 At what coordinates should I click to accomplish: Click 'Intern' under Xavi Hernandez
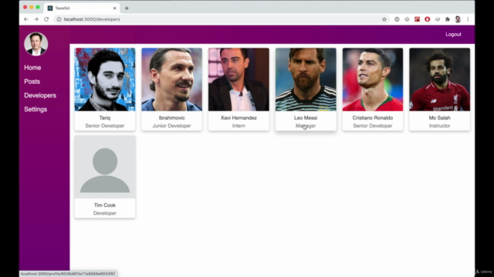pos(239,125)
